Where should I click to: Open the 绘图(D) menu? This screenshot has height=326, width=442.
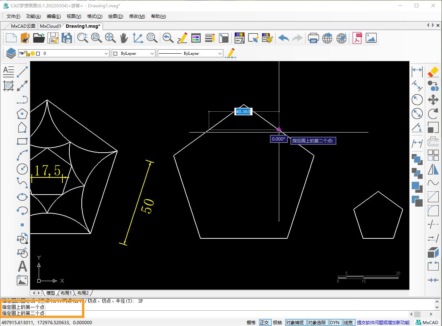[x=116, y=16]
